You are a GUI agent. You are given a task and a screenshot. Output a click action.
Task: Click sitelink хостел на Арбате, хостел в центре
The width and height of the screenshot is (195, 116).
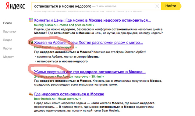point(68,57)
